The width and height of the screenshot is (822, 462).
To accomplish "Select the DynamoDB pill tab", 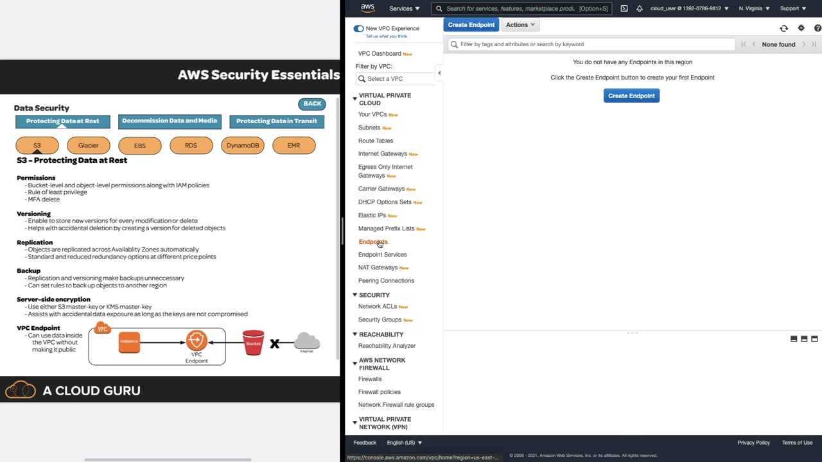I will coord(243,146).
